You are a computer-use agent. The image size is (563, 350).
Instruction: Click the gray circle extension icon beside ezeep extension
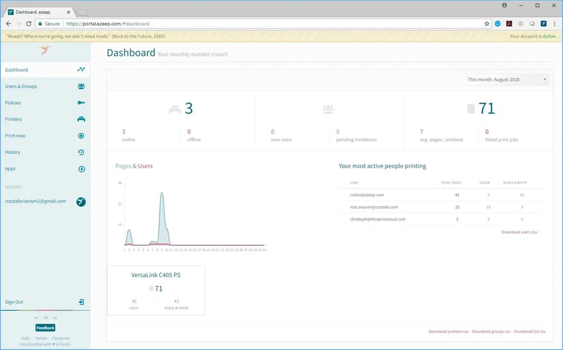coord(532,24)
